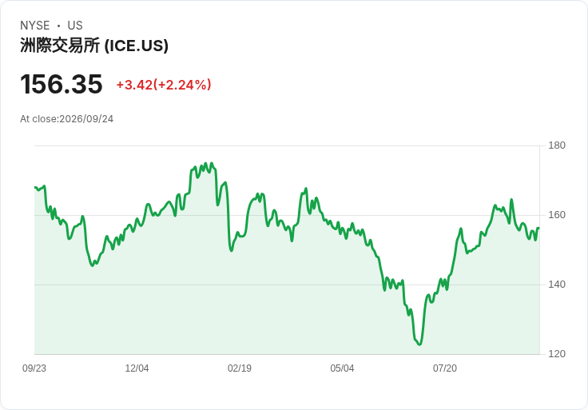Click the 120 y-axis price label
Screen dimensions: 588x410
(x=557, y=354)
